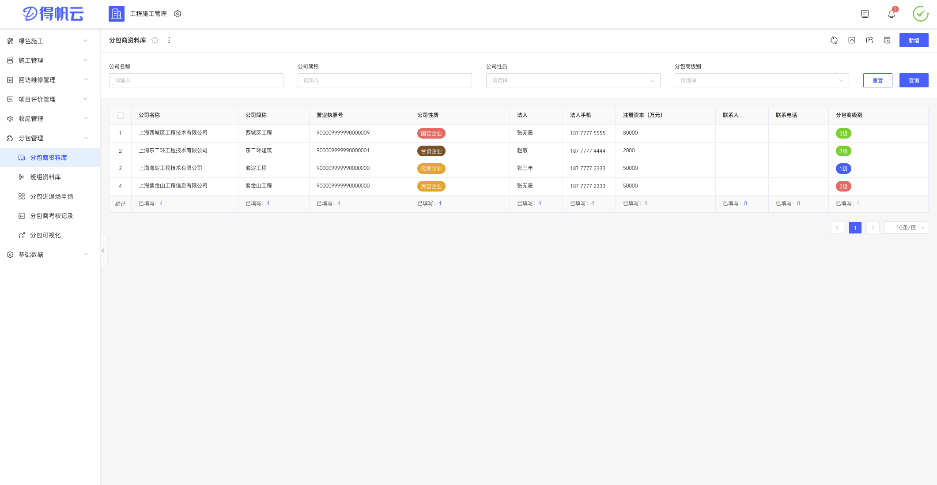Click the brown 合资企业 tag
This screenshot has width=937, height=485.
point(431,151)
